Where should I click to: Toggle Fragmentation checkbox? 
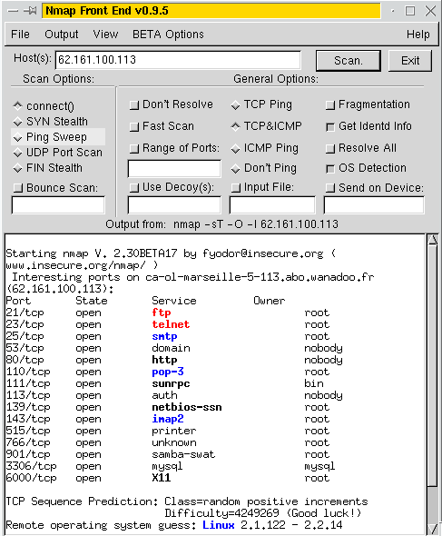point(330,105)
